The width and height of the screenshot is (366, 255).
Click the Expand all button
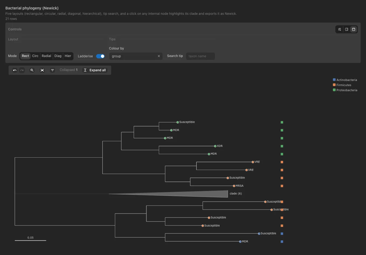[95, 70]
